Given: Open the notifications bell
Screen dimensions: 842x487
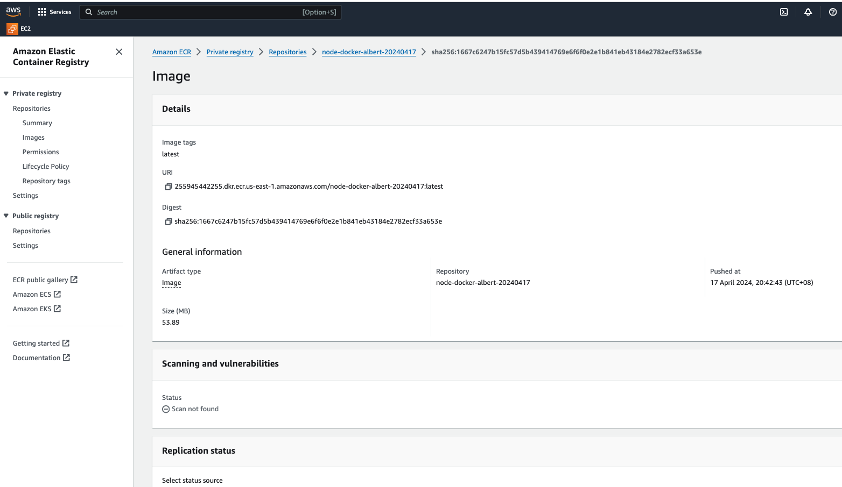Looking at the screenshot, I should 808,12.
